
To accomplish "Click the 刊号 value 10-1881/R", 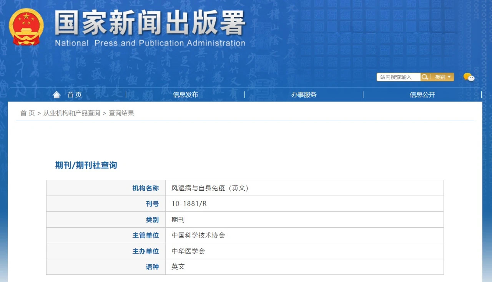I will pyautogui.click(x=189, y=204).
